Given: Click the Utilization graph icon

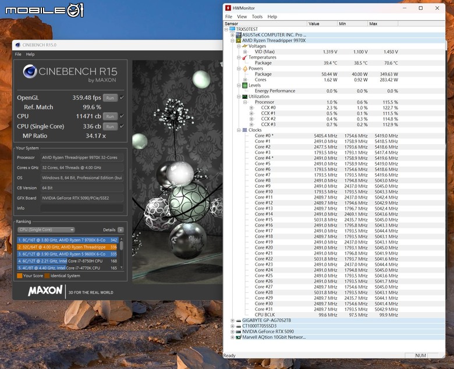Looking at the screenshot, I should (245, 96).
